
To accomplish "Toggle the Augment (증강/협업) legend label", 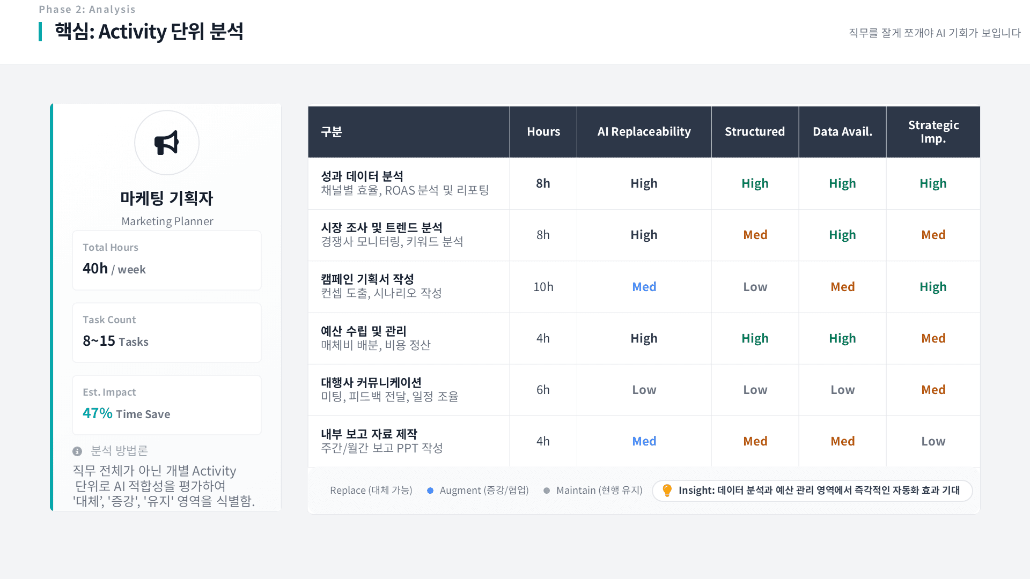I will (484, 490).
